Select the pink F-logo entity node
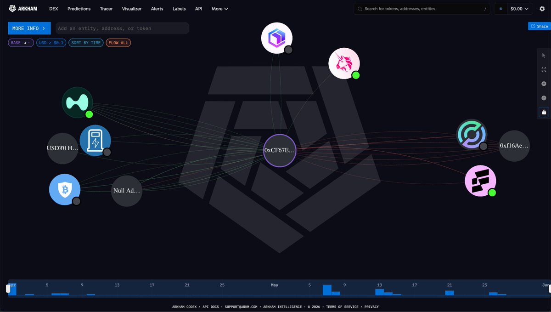This screenshot has width=551, height=312. [480, 181]
